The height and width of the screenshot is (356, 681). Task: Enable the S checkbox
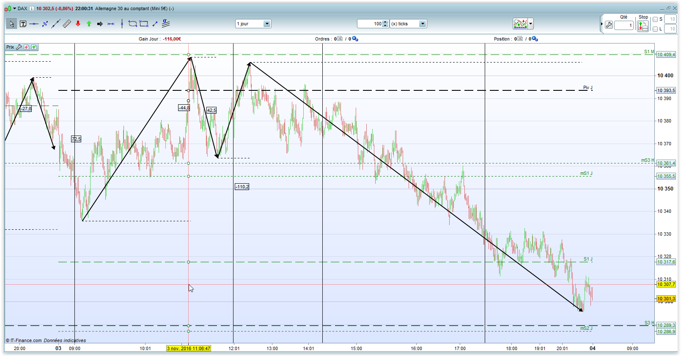coord(655,19)
